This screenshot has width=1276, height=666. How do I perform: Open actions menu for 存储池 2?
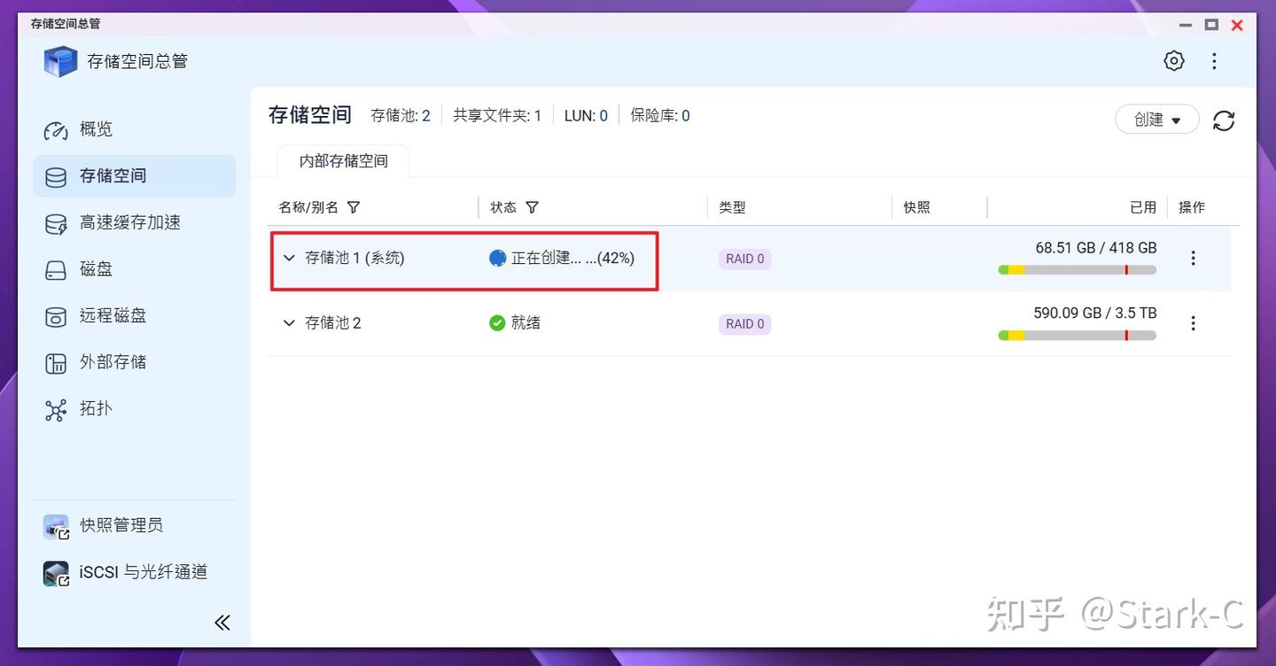coord(1194,323)
